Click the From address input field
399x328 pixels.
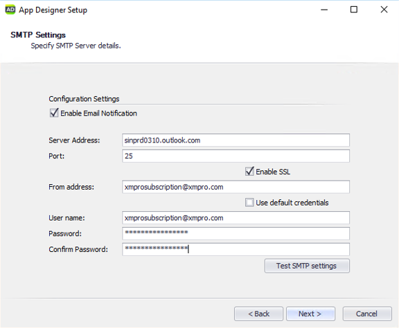pyautogui.click(x=236, y=187)
